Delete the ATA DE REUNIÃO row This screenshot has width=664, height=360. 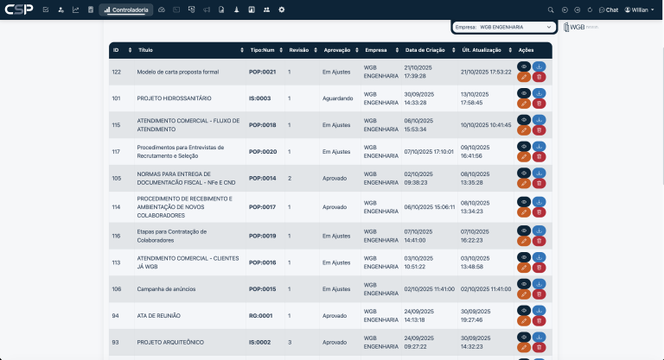539,321
